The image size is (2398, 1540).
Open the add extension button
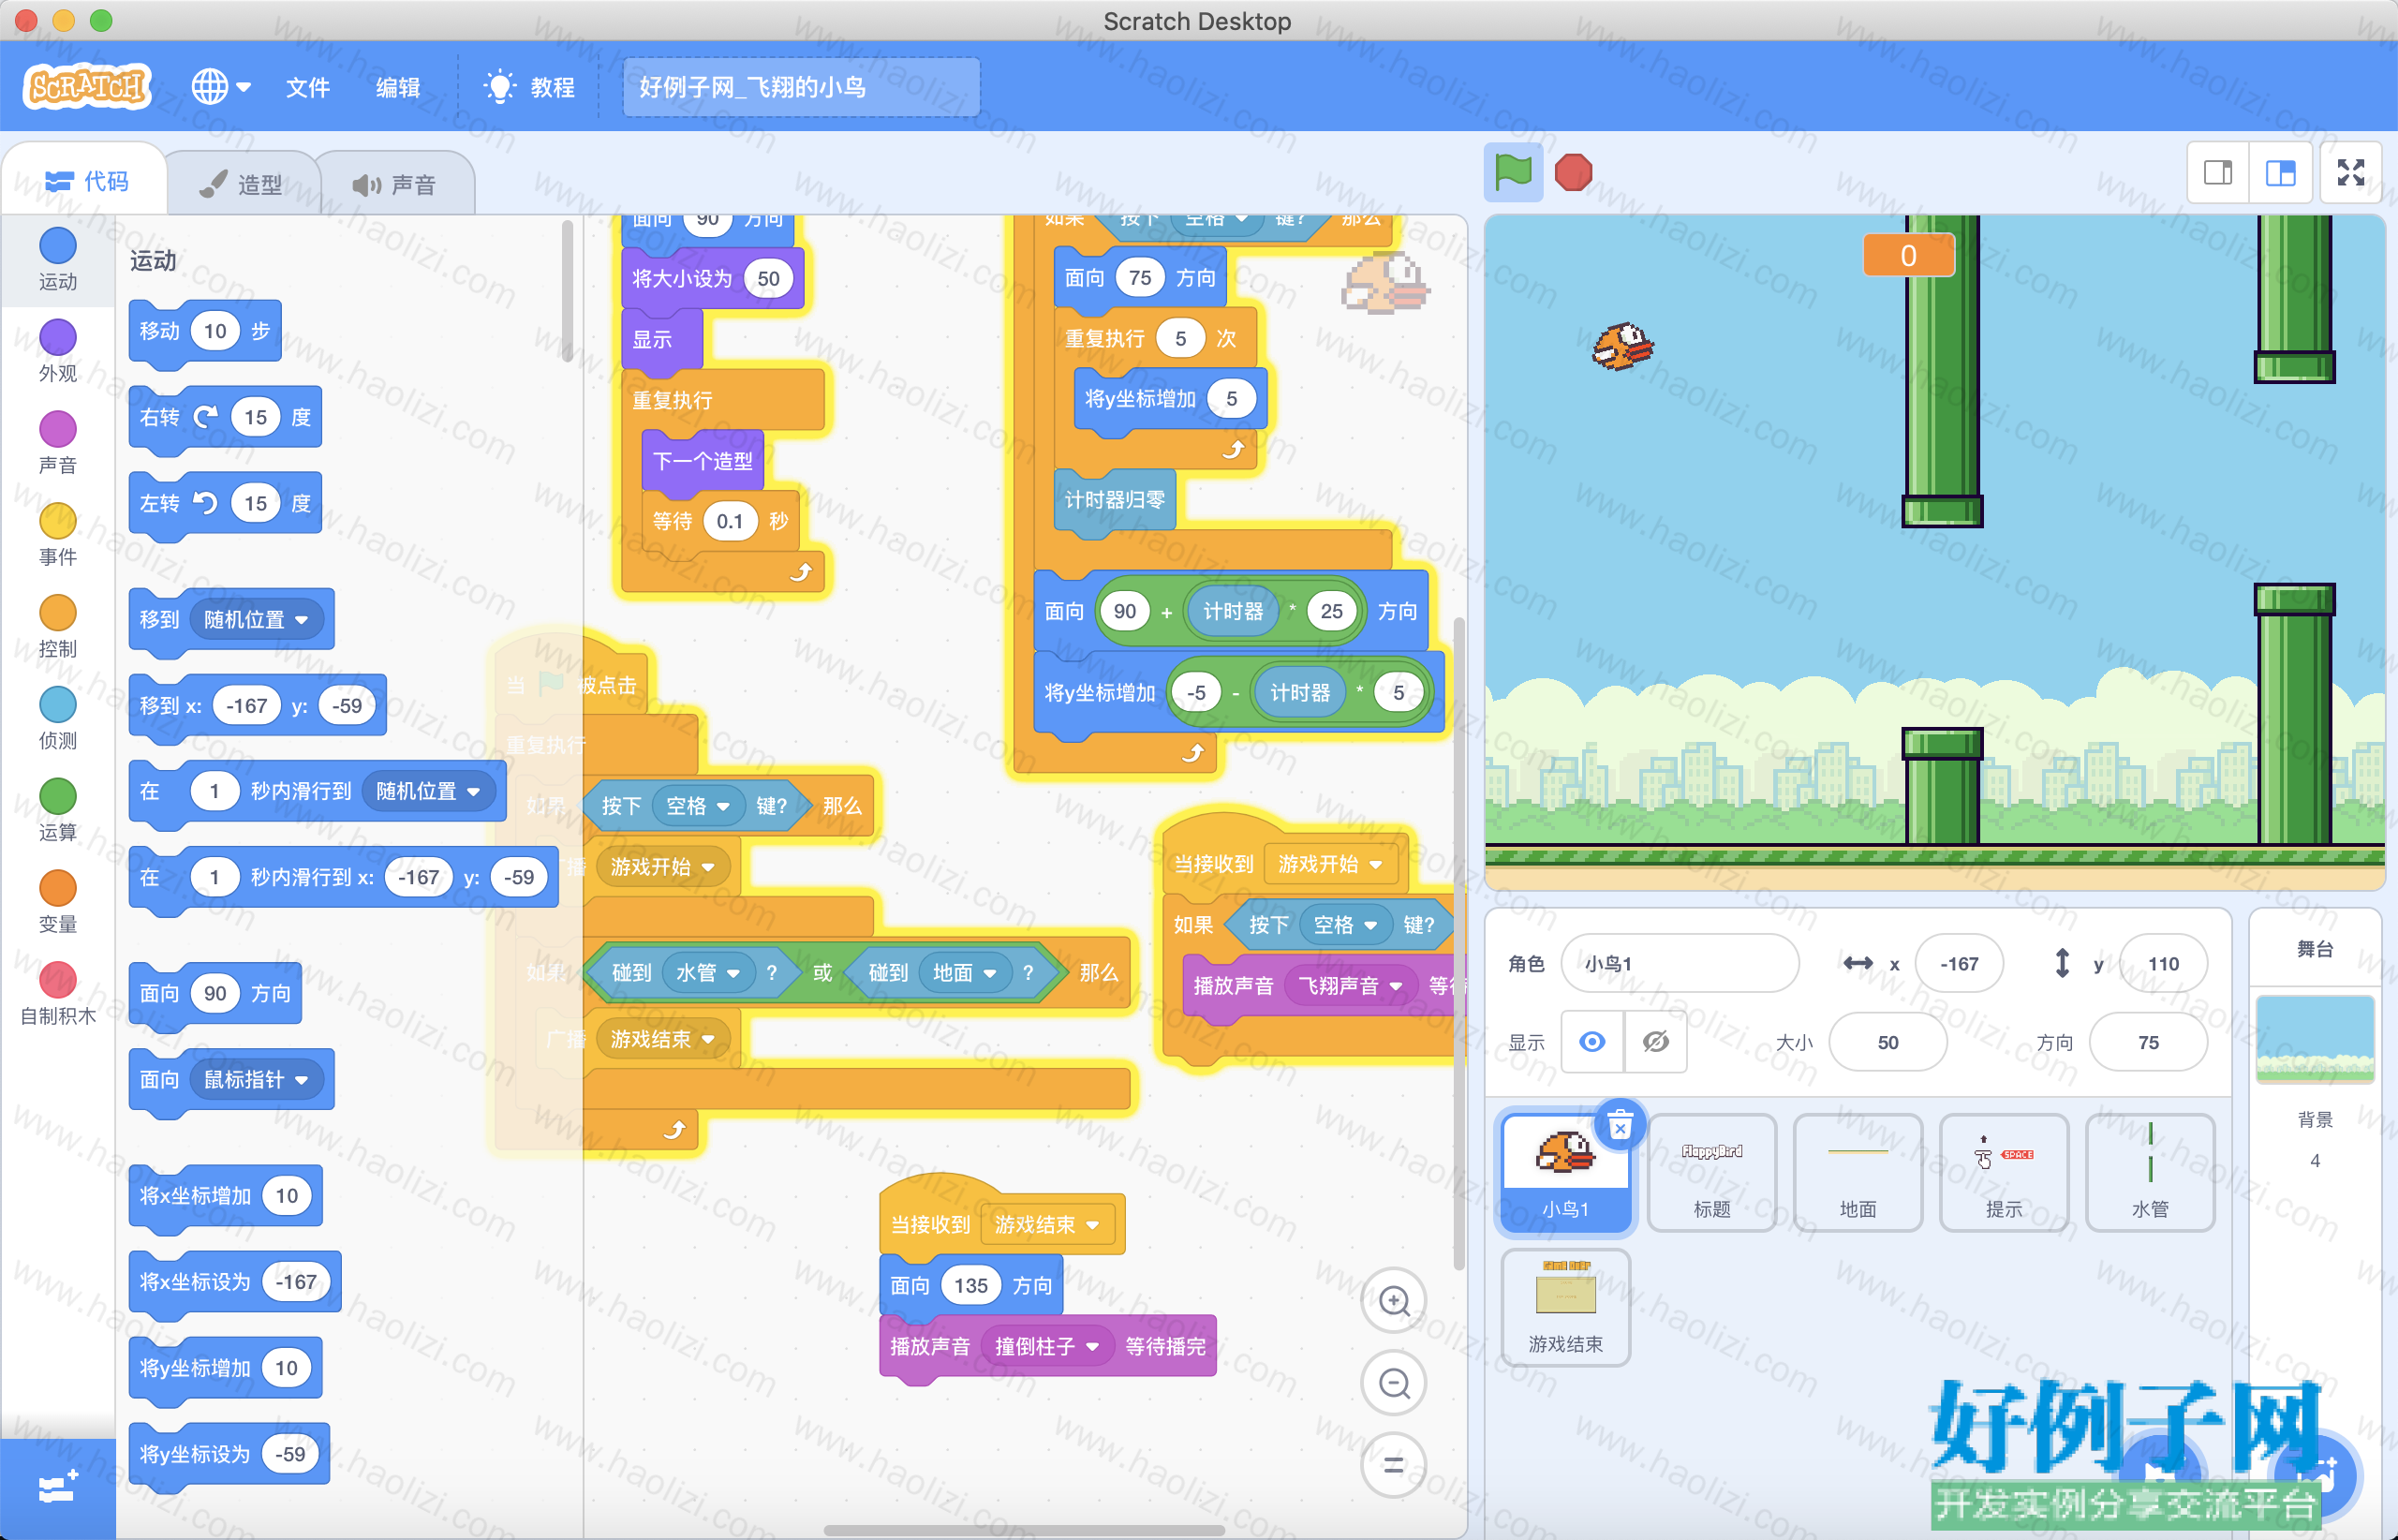tap(57, 1488)
